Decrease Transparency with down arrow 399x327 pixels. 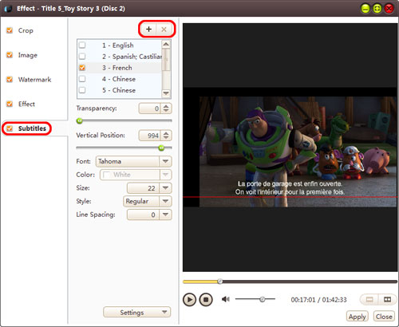166,111
